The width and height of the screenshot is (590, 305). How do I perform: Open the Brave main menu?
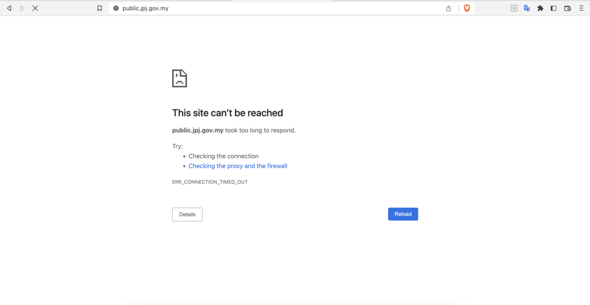[x=581, y=8]
